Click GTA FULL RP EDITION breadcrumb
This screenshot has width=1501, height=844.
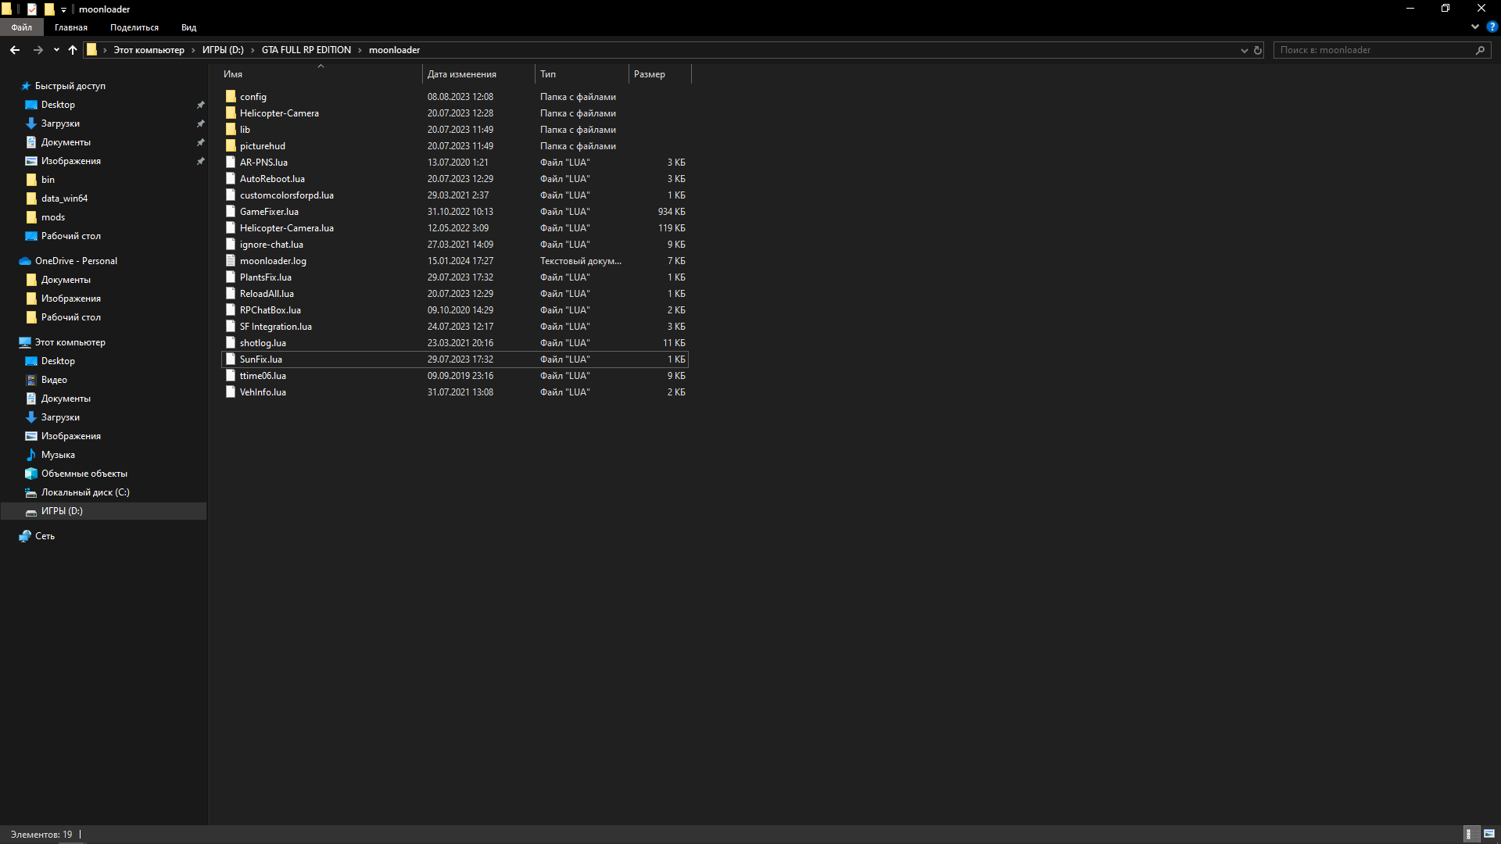click(x=306, y=50)
